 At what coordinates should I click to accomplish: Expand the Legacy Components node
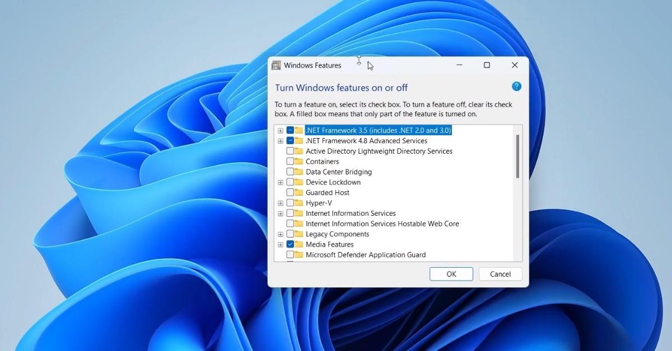click(281, 234)
